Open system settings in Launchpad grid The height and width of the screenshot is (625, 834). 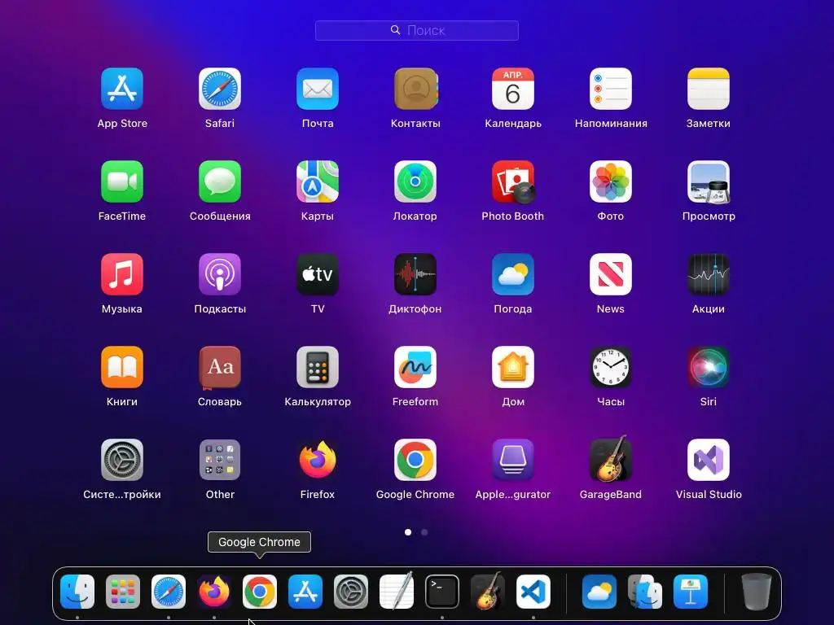pos(122,460)
